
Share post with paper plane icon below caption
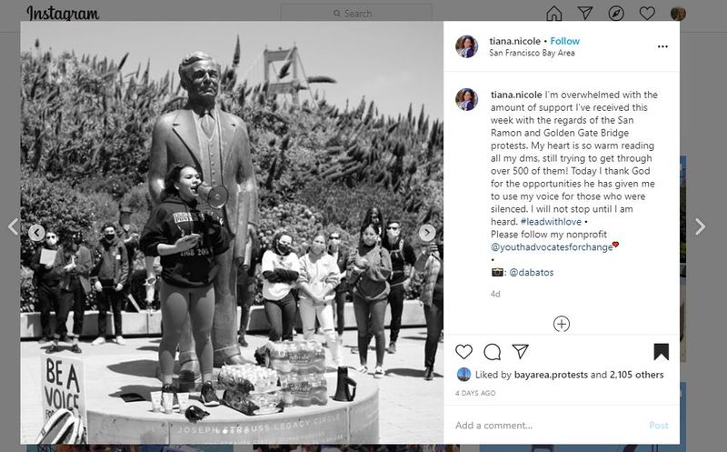point(520,351)
